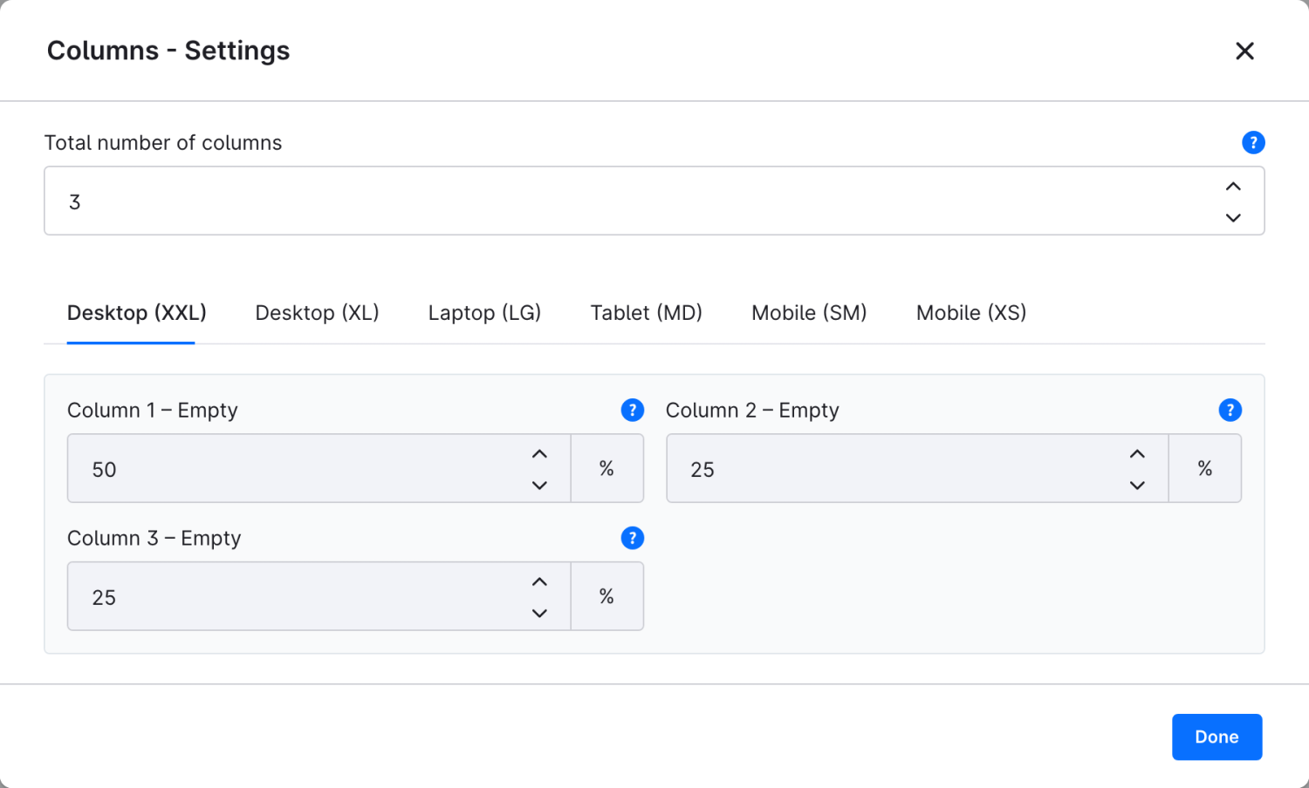Open the Laptop (LG) tab
This screenshot has height=788, width=1309.
coord(484,313)
